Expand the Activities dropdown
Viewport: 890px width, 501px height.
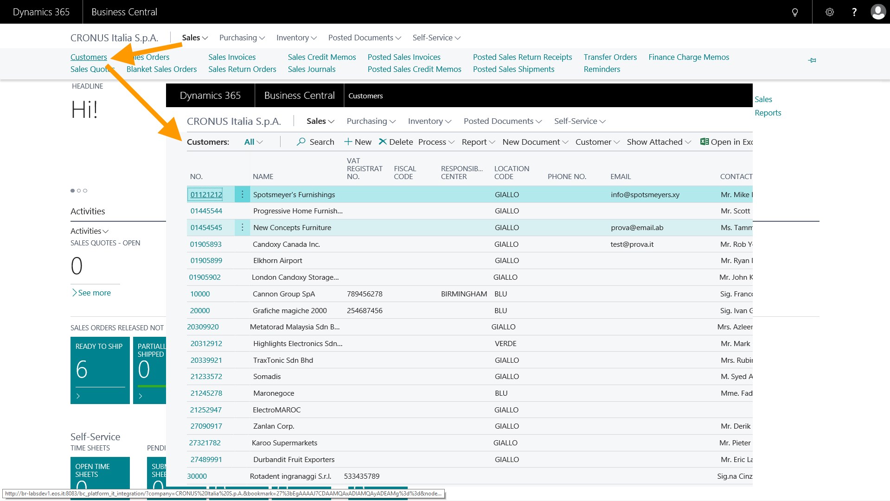[x=90, y=231]
